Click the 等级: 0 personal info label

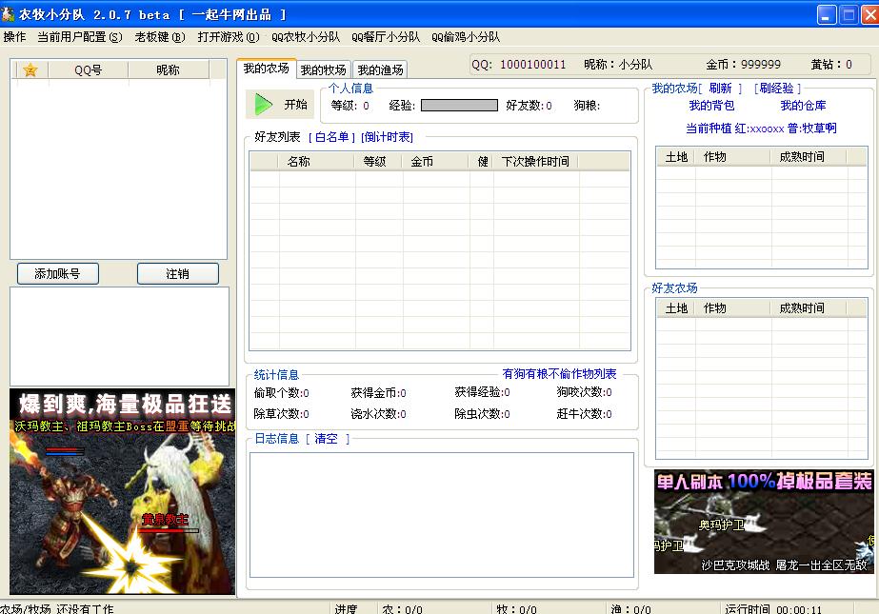tap(350, 106)
